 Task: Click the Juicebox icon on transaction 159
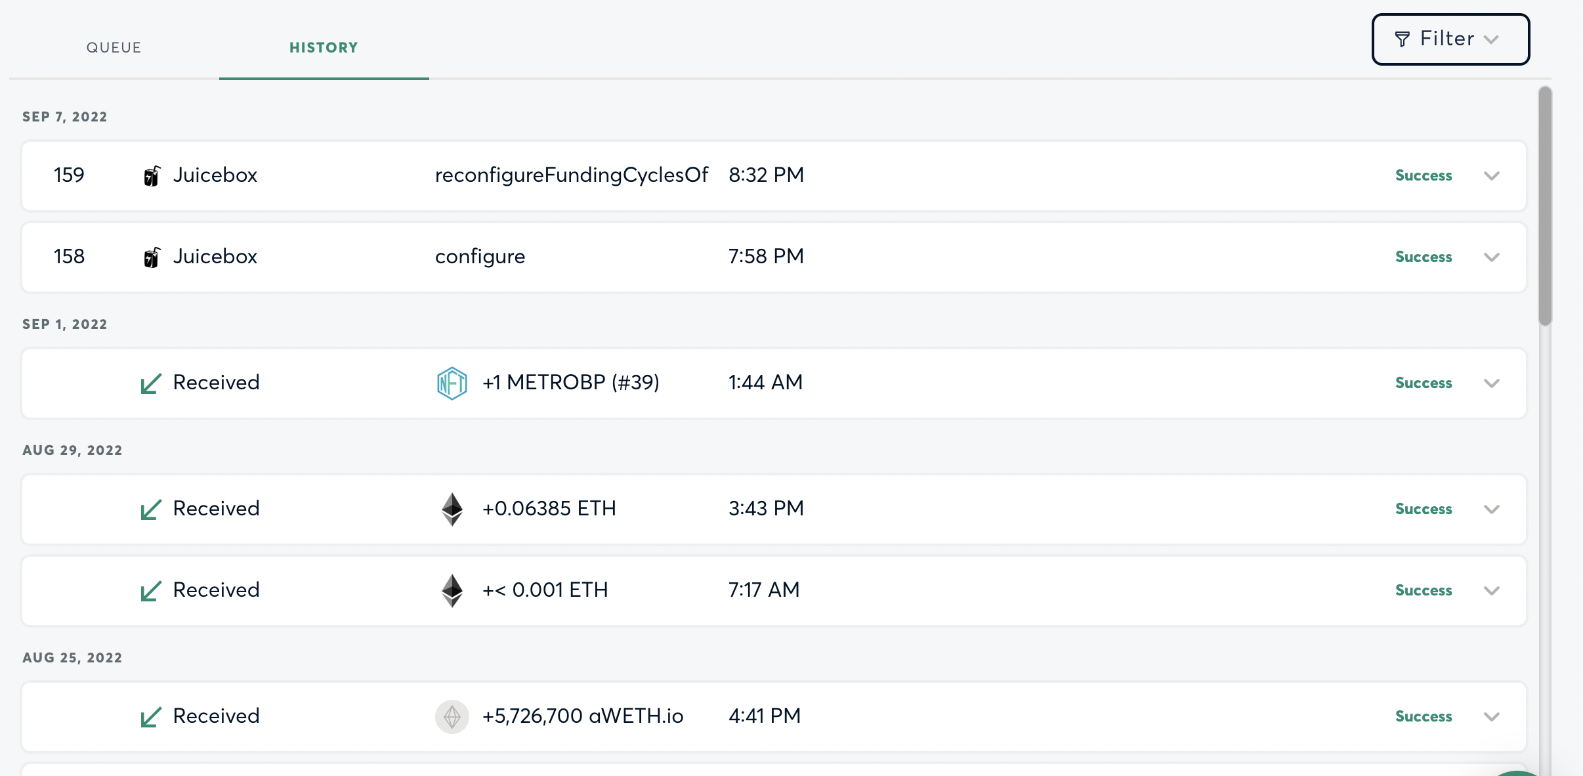[x=152, y=176]
